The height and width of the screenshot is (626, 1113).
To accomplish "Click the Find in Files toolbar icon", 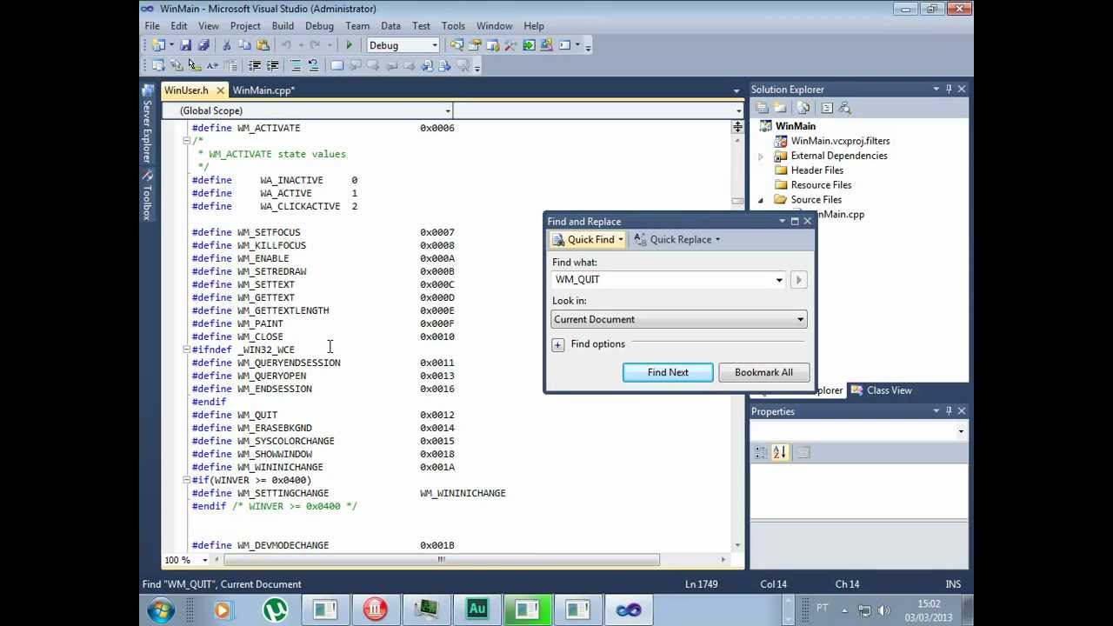I will (457, 45).
